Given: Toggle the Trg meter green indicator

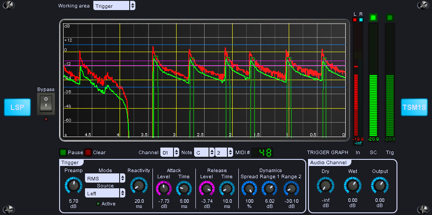Looking at the screenshot, I should [x=390, y=18].
